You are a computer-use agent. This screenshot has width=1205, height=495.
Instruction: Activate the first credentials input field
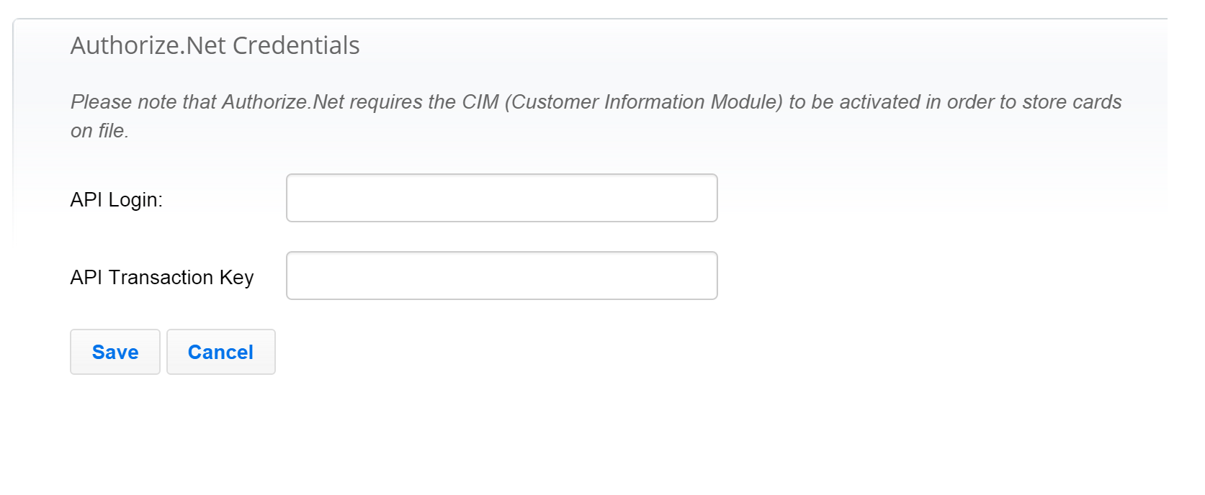pos(501,198)
